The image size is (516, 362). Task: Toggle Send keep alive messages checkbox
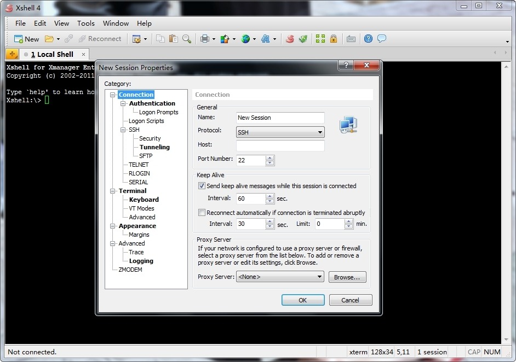(x=202, y=185)
